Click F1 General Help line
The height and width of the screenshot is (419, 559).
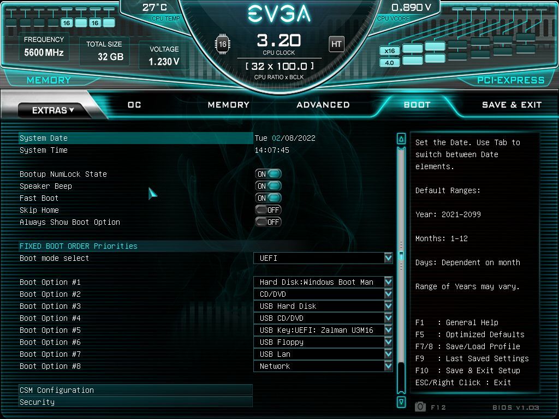(457, 322)
